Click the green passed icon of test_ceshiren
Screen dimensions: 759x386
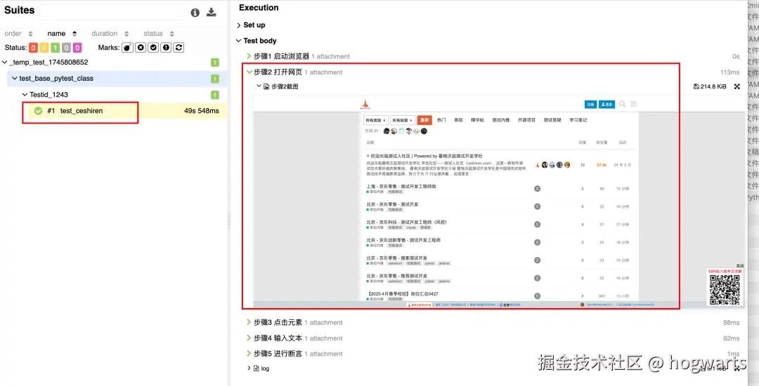[x=38, y=111]
